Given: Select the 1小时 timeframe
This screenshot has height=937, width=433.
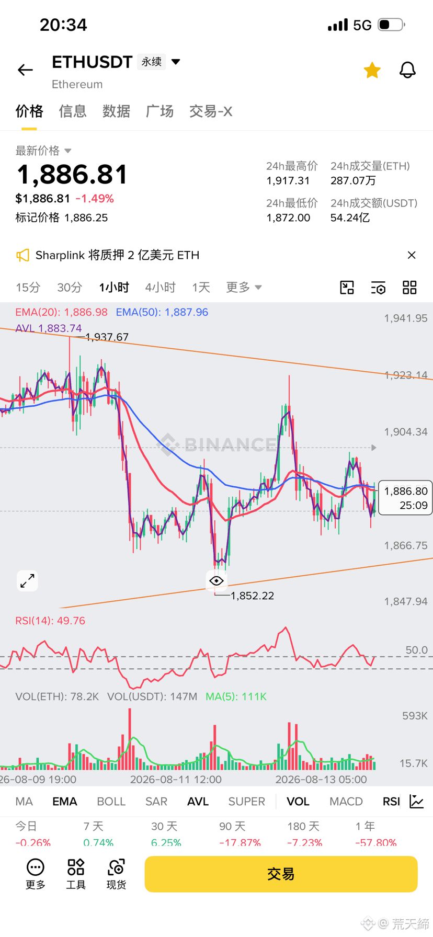Looking at the screenshot, I should 114,287.
